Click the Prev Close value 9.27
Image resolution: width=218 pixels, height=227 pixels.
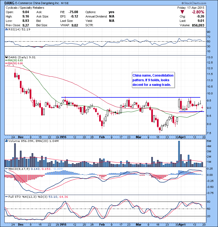click(x=26, y=25)
